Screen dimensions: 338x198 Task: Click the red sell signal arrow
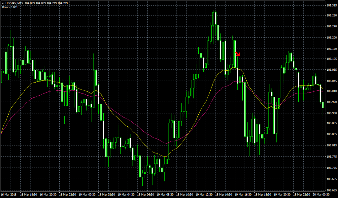238,54
